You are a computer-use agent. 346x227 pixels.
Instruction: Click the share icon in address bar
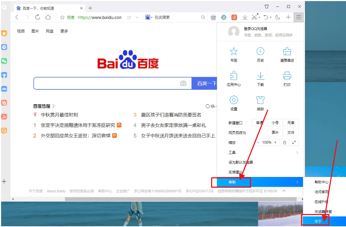pos(129,17)
